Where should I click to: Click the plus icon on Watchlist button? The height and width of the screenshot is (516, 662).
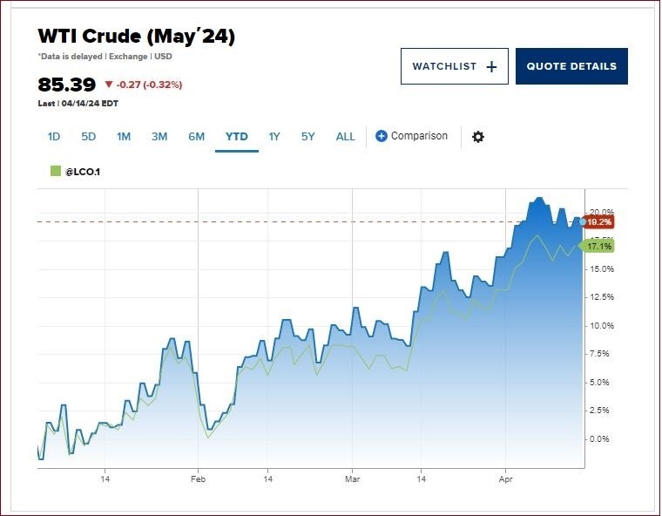point(491,66)
